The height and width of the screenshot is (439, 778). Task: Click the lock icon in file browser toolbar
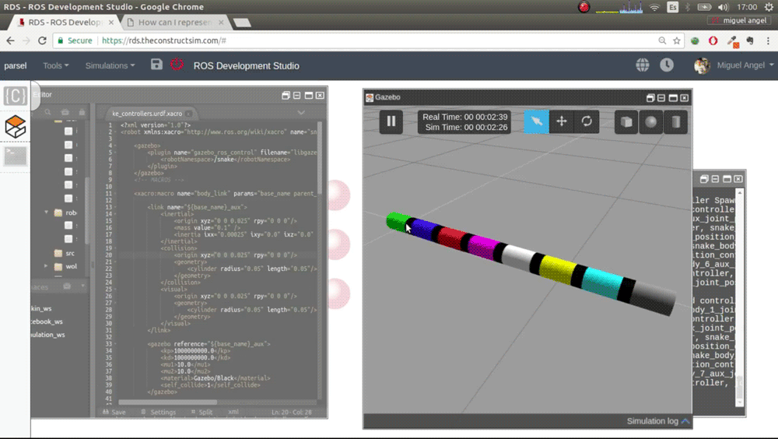point(82,112)
